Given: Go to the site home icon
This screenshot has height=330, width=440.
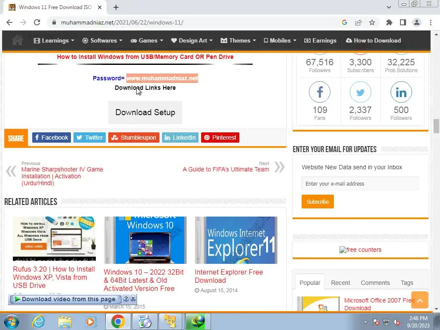Looking at the screenshot, I should (x=17, y=40).
